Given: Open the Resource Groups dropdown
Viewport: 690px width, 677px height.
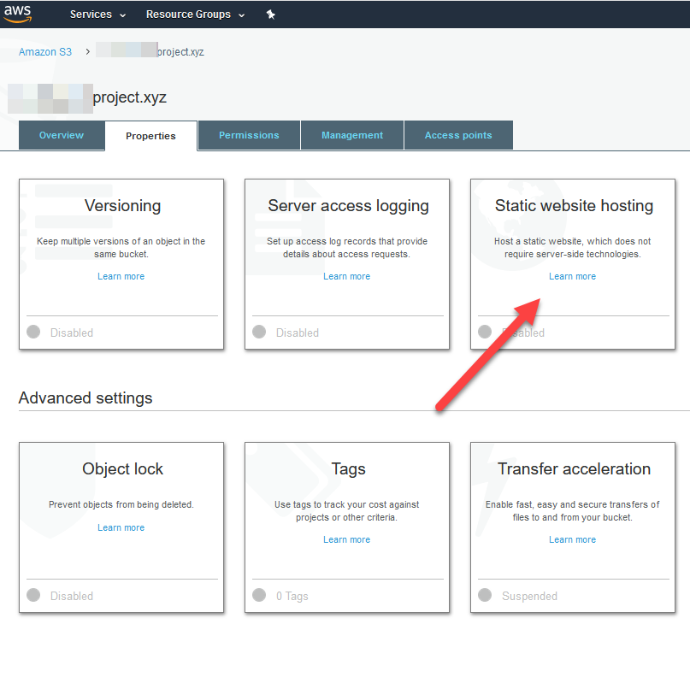Looking at the screenshot, I should point(195,15).
